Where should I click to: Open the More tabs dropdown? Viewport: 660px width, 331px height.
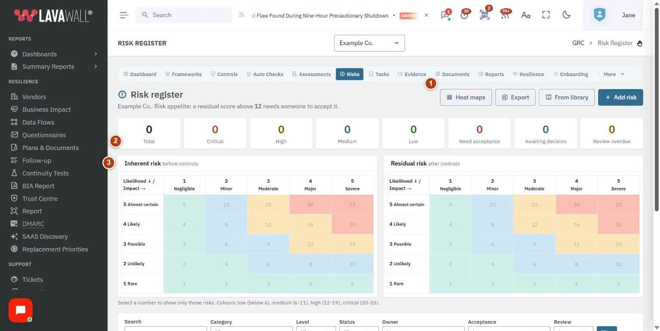tap(611, 74)
